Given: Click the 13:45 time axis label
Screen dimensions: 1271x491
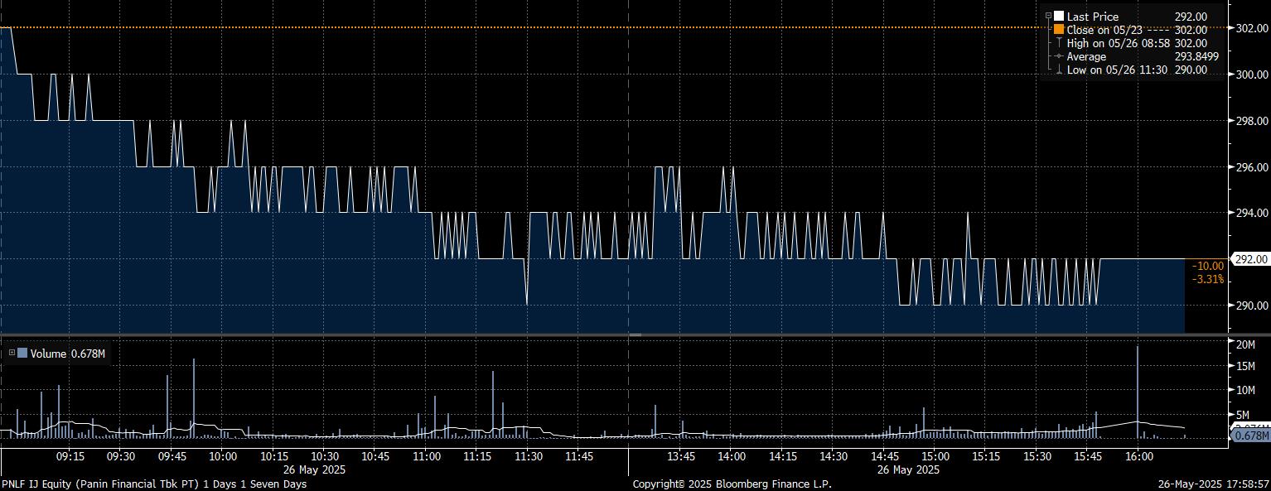Looking at the screenshot, I should click(x=680, y=456).
